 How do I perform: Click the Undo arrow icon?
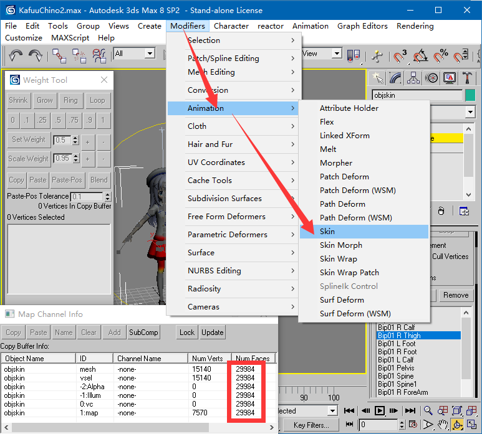click(16, 56)
